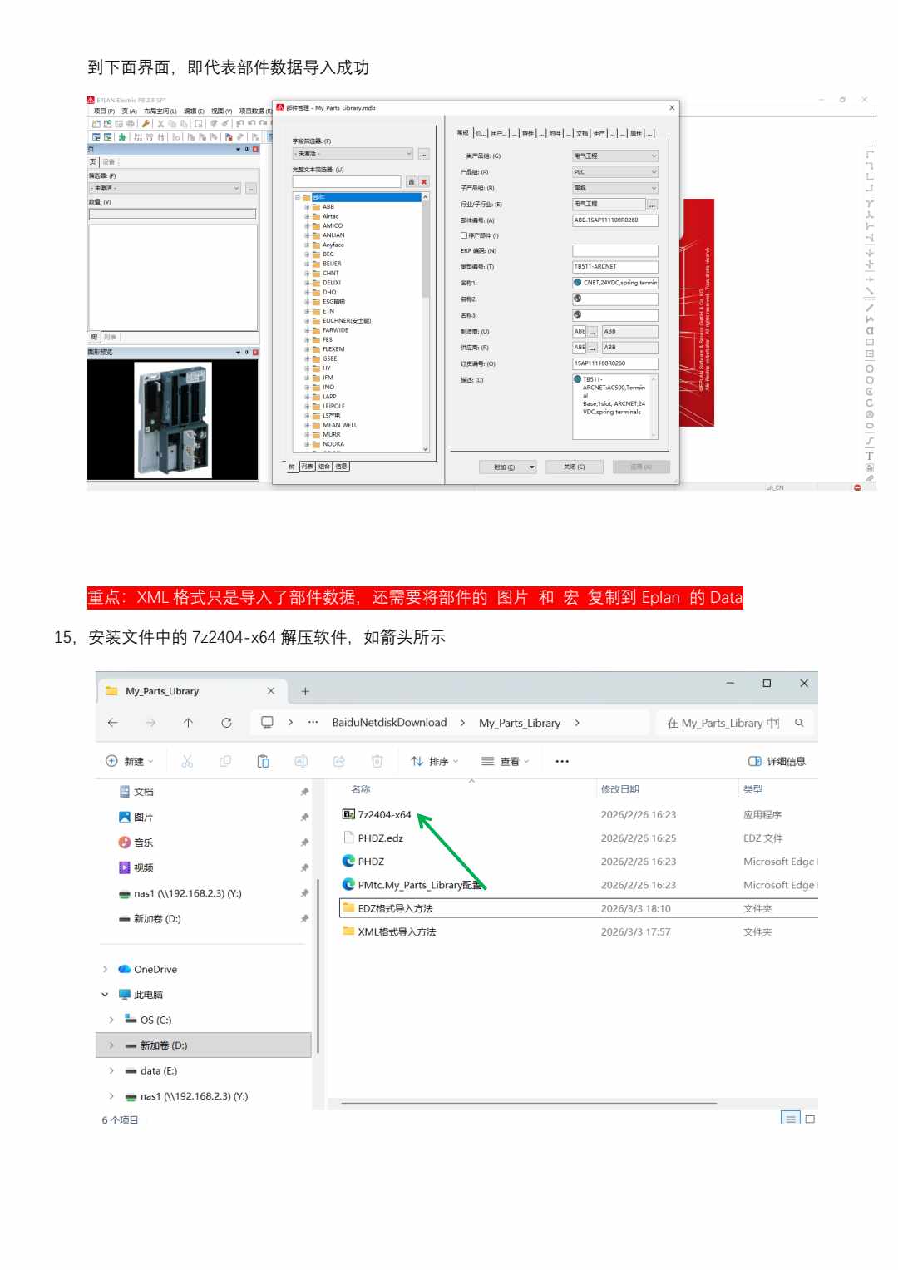Switch to large thumbnails view in Explorer status bar
Viewport: 898px width, 1270px height.
pos(810,1119)
